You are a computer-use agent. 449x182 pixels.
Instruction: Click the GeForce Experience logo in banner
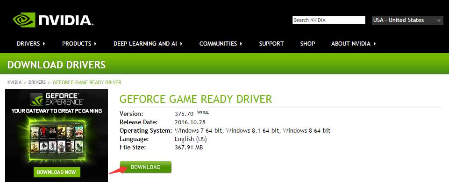tap(57, 99)
